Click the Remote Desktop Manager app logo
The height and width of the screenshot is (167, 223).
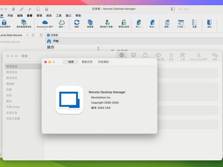(x=69, y=100)
